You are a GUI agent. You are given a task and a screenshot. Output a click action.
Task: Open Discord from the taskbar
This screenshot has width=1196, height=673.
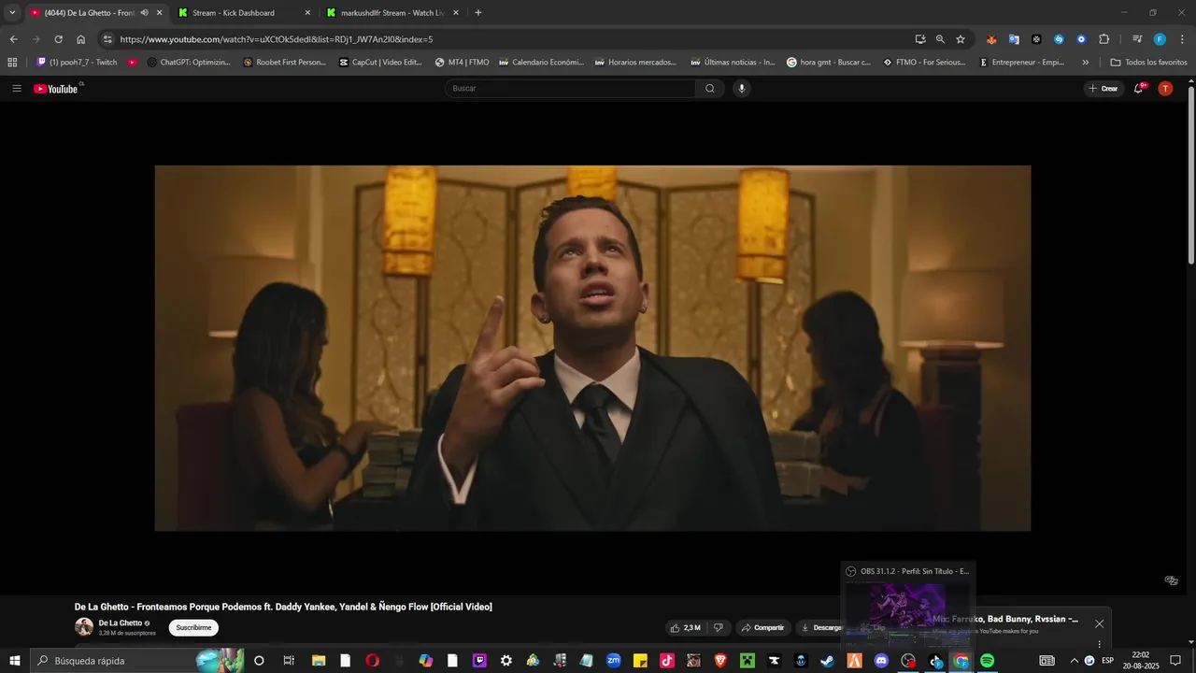click(881, 661)
